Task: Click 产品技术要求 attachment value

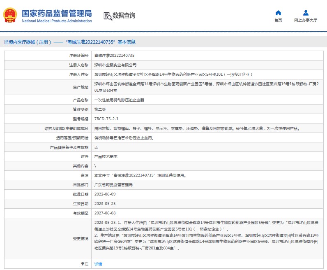Action: point(106,156)
